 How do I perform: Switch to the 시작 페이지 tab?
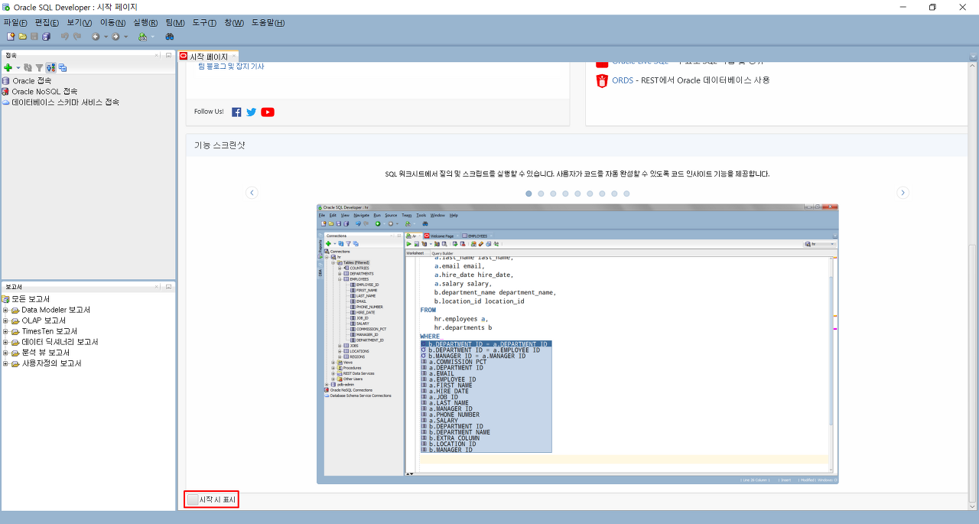[207, 57]
